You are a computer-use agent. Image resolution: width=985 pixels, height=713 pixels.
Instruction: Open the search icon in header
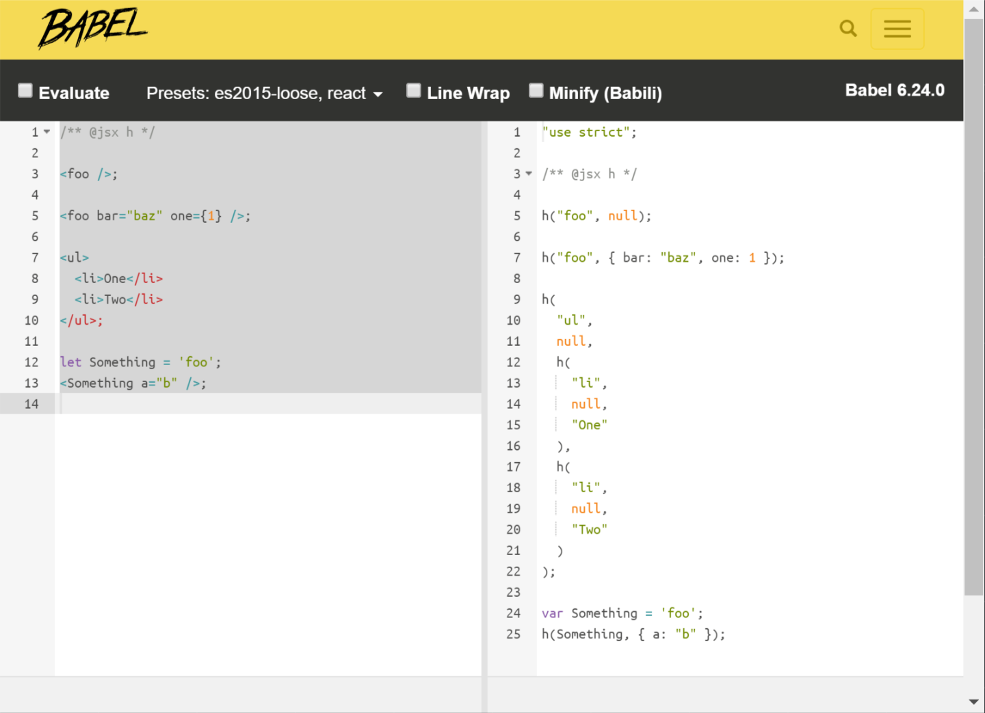coord(848,29)
